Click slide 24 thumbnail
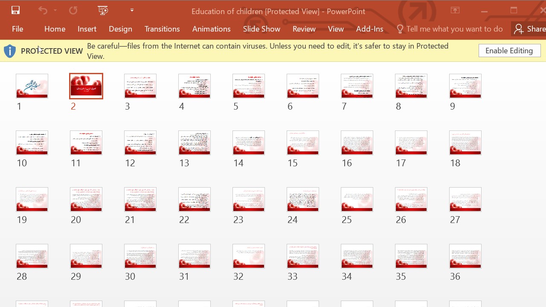546x307 pixels. click(303, 200)
